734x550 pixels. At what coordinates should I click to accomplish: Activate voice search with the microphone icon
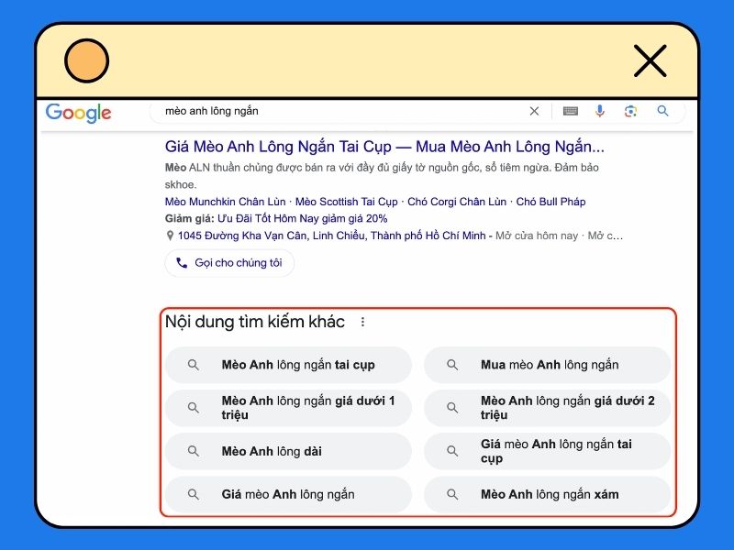coord(600,111)
